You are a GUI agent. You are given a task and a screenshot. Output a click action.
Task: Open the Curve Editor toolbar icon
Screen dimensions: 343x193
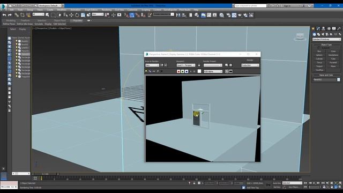pyautogui.click(x=209, y=15)
